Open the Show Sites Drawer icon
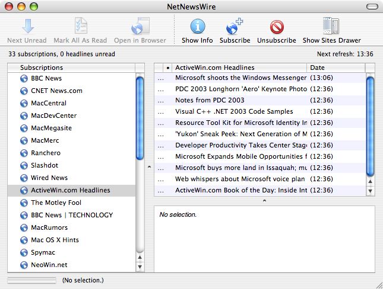383x289 pixels. tap(331, 25)
